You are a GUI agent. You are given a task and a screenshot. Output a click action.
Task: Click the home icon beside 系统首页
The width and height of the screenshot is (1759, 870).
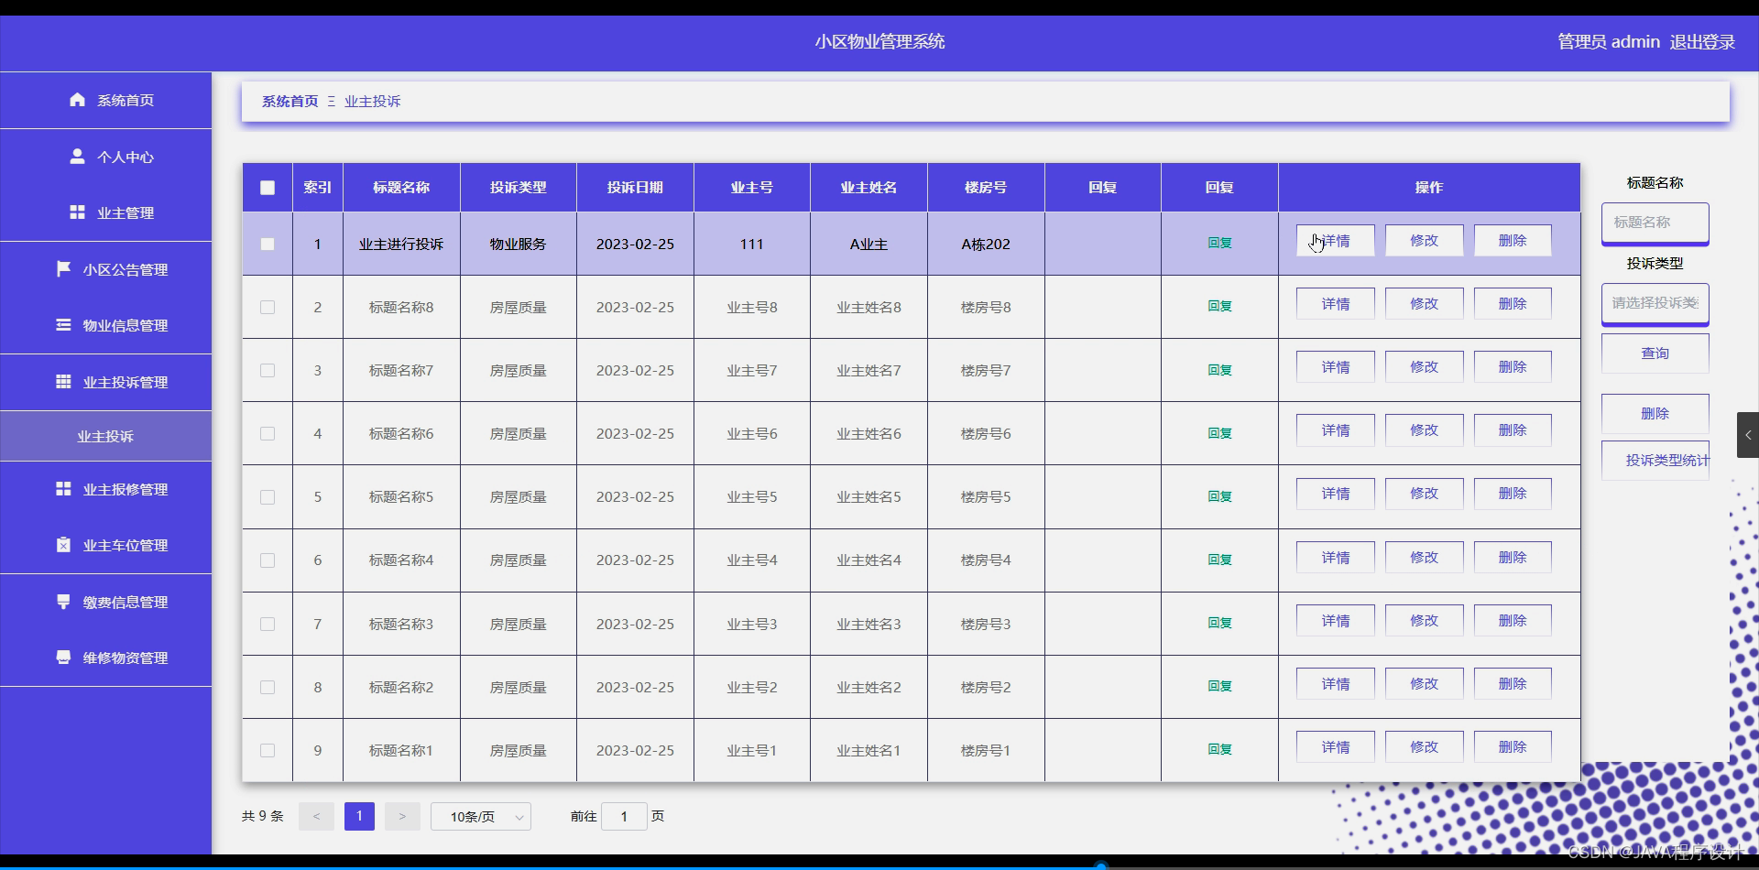coord(77,100)
